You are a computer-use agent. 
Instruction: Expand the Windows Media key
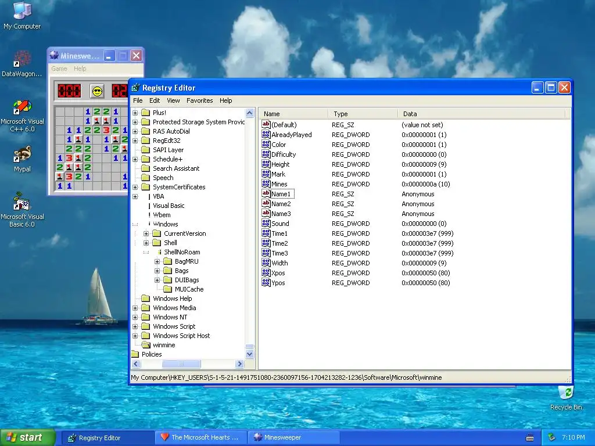click(135, 308)
